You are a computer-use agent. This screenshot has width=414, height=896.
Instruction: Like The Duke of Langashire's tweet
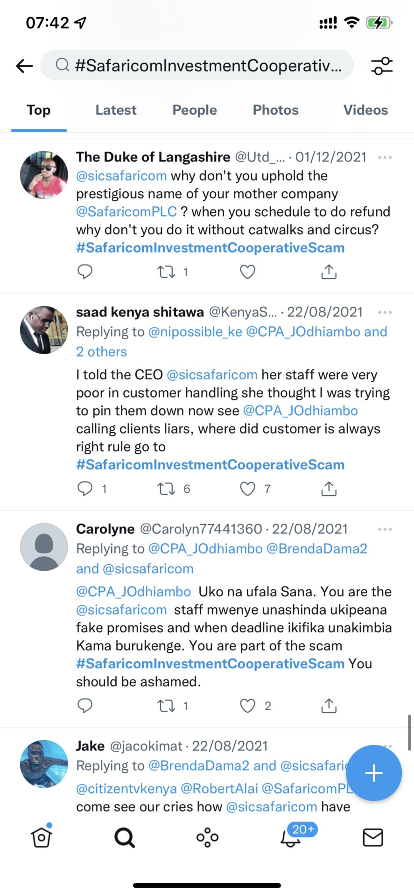click(247, 272)
